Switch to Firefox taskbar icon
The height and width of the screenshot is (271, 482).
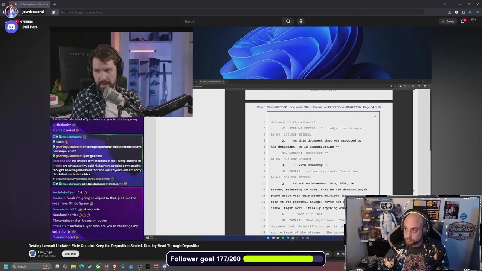point(107,266)
